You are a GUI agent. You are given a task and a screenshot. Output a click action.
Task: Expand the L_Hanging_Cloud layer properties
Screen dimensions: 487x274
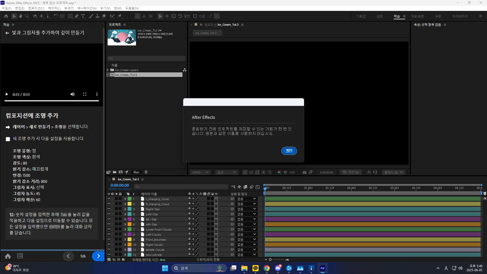click(125, 199)
